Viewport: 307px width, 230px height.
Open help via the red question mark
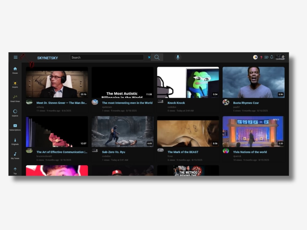[261, 57]
